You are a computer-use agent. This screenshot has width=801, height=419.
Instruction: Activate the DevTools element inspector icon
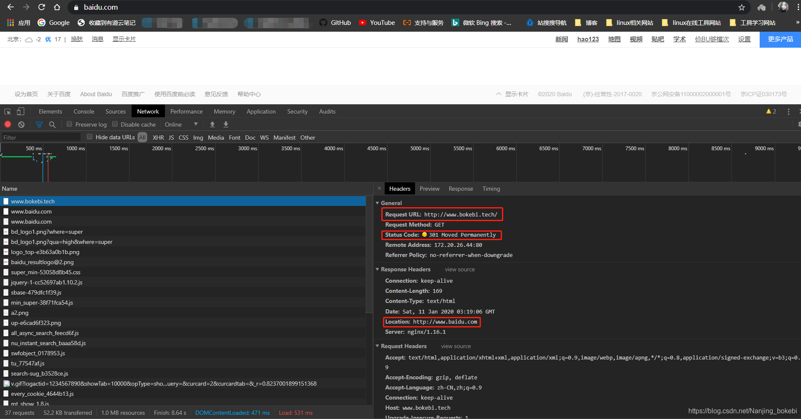pos(8,111)
